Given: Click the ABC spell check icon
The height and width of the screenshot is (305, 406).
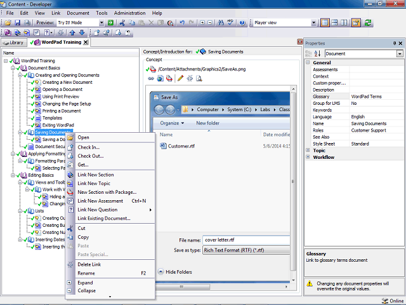Looking at the screenshot, I should 230,23.
